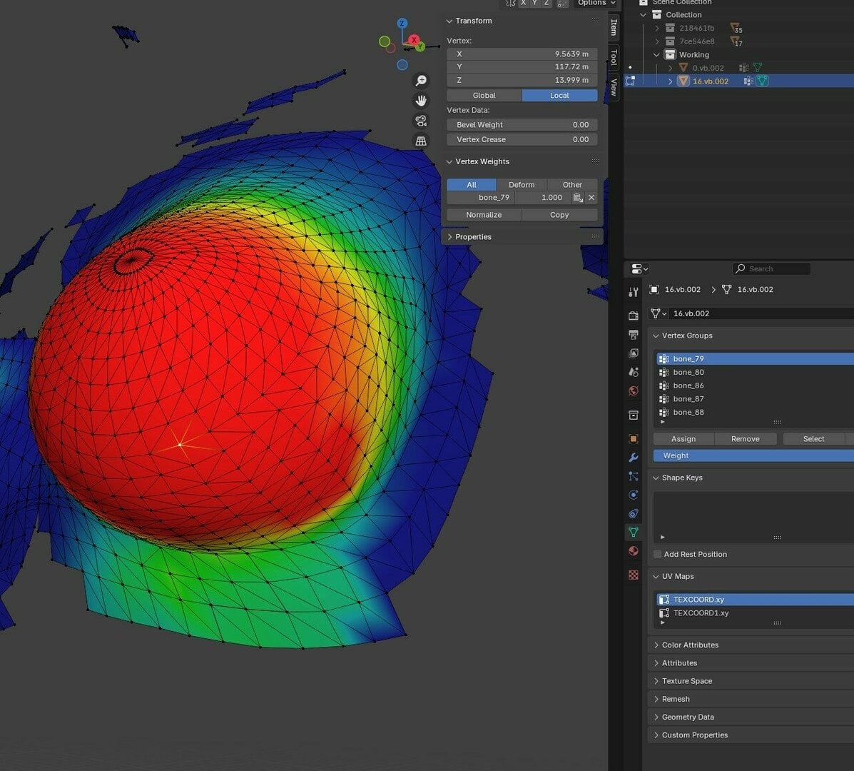This screenshot has height=771, width=854.
Task: Click Normalize vertex weights button
Action: 484,215
